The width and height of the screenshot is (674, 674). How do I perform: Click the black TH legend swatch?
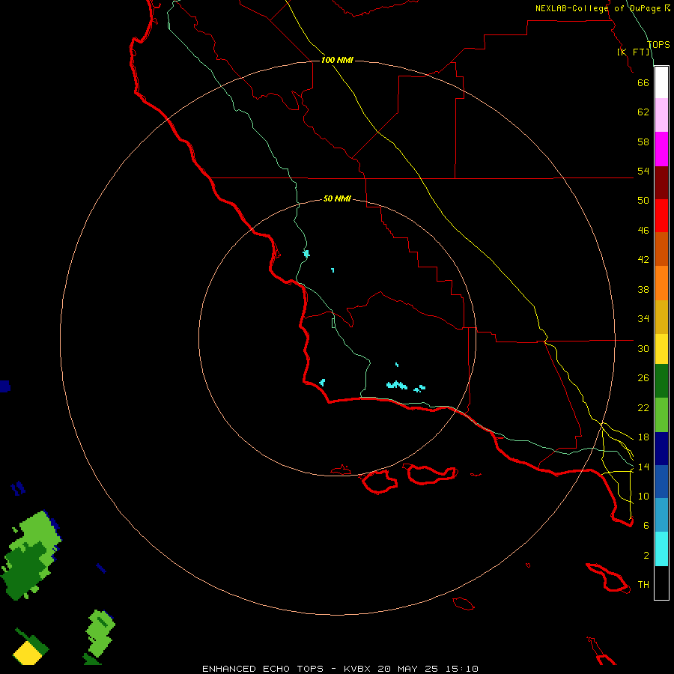click(661, 583)
